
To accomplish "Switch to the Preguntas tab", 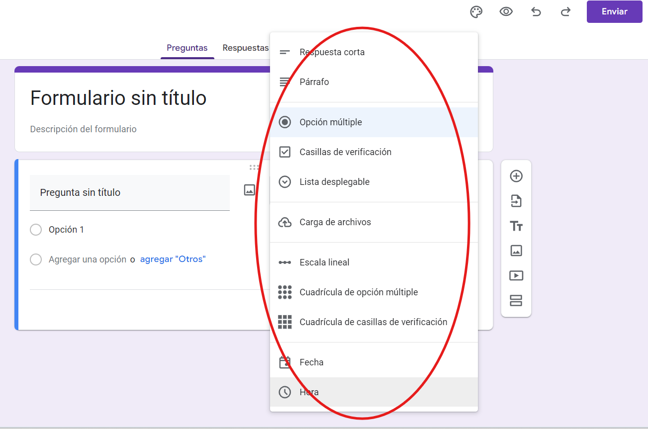I will pos(187,48).
